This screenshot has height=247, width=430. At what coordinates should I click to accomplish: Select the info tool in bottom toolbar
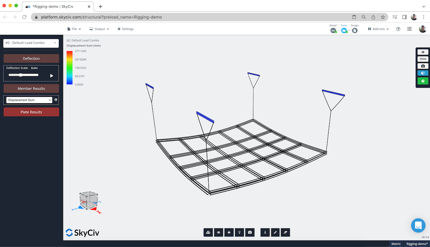(265, 232)
